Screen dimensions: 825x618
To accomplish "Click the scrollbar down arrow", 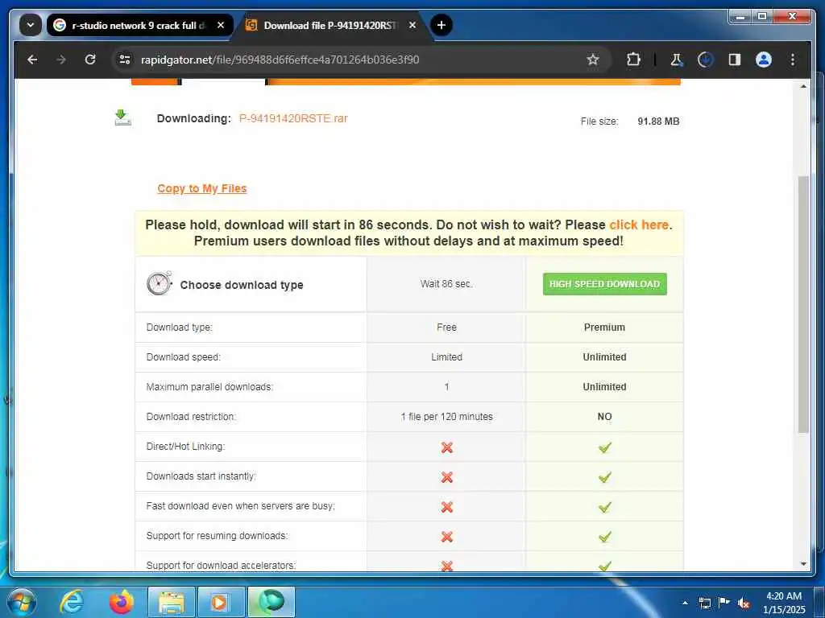I will point(803,564).
